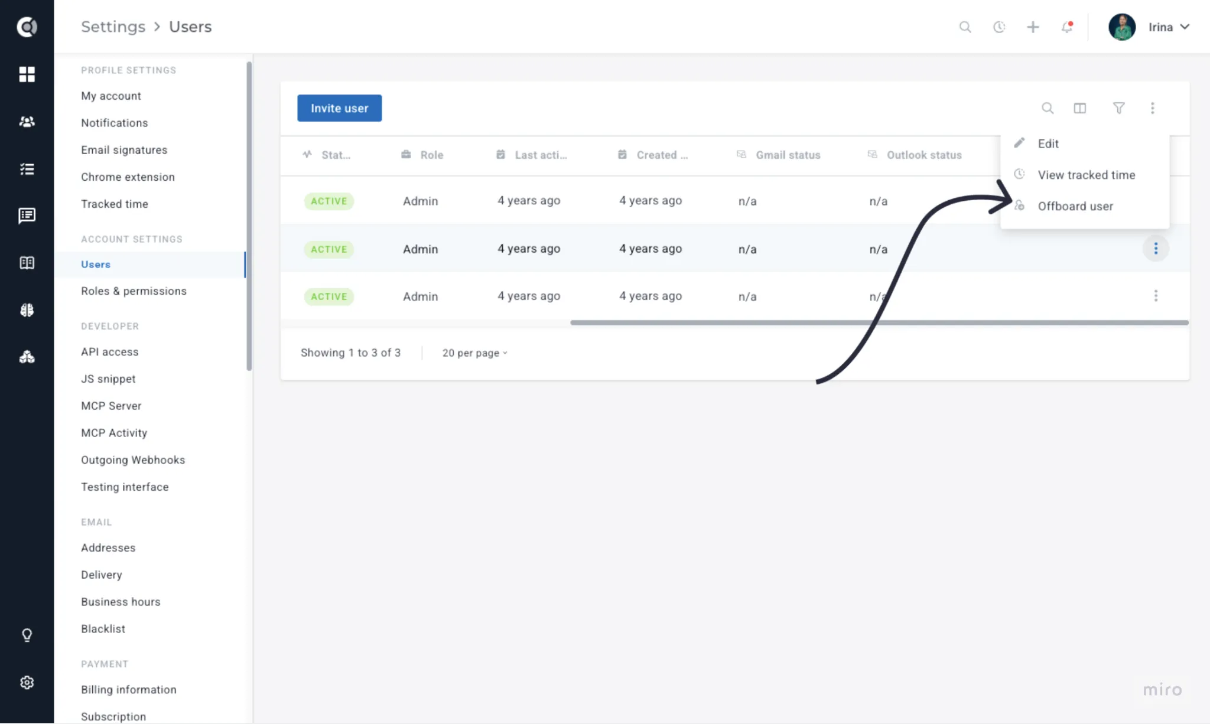The image size is (1210, 724).
Task: Open MCP Server settings
Action: [111, 406]
